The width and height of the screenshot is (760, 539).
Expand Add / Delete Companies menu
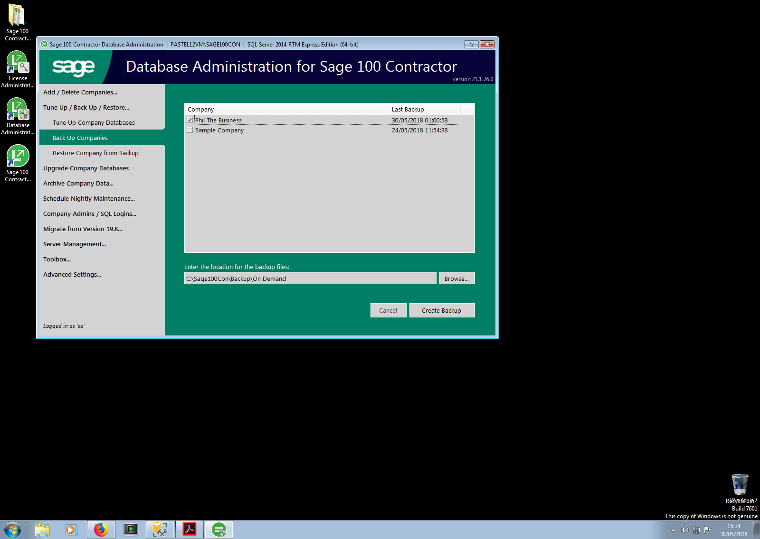pyautogui.click(x=80, y=92)
